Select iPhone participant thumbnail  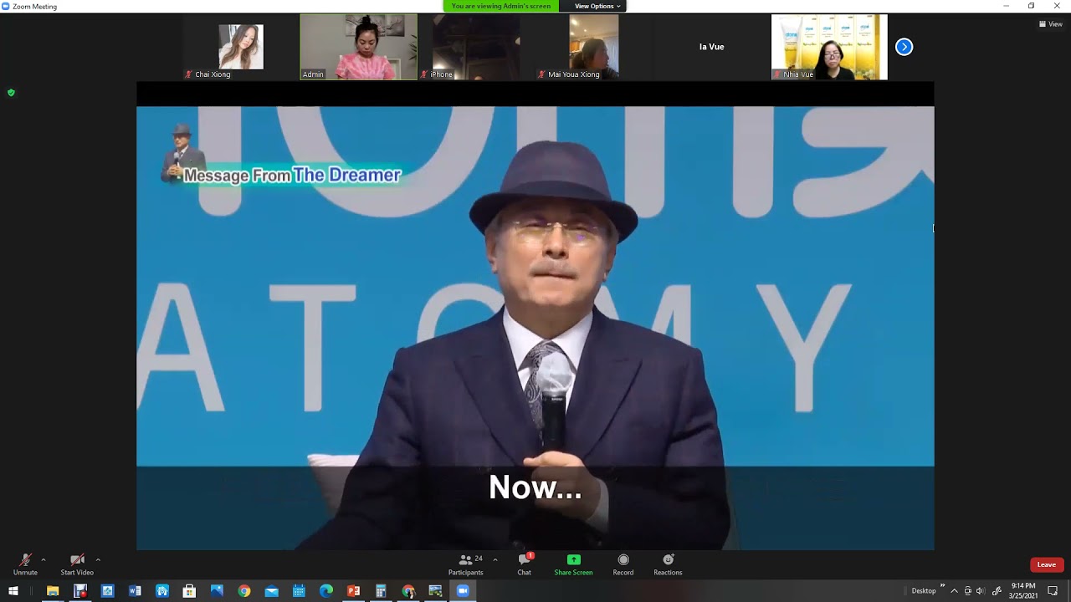(476, 47)
